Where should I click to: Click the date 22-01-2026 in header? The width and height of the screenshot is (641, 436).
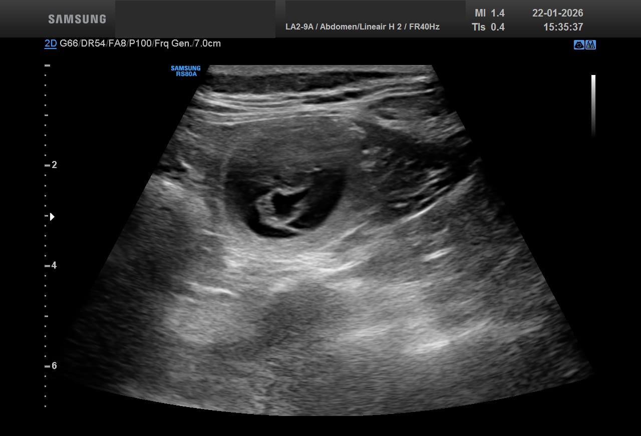pos(557,13)
